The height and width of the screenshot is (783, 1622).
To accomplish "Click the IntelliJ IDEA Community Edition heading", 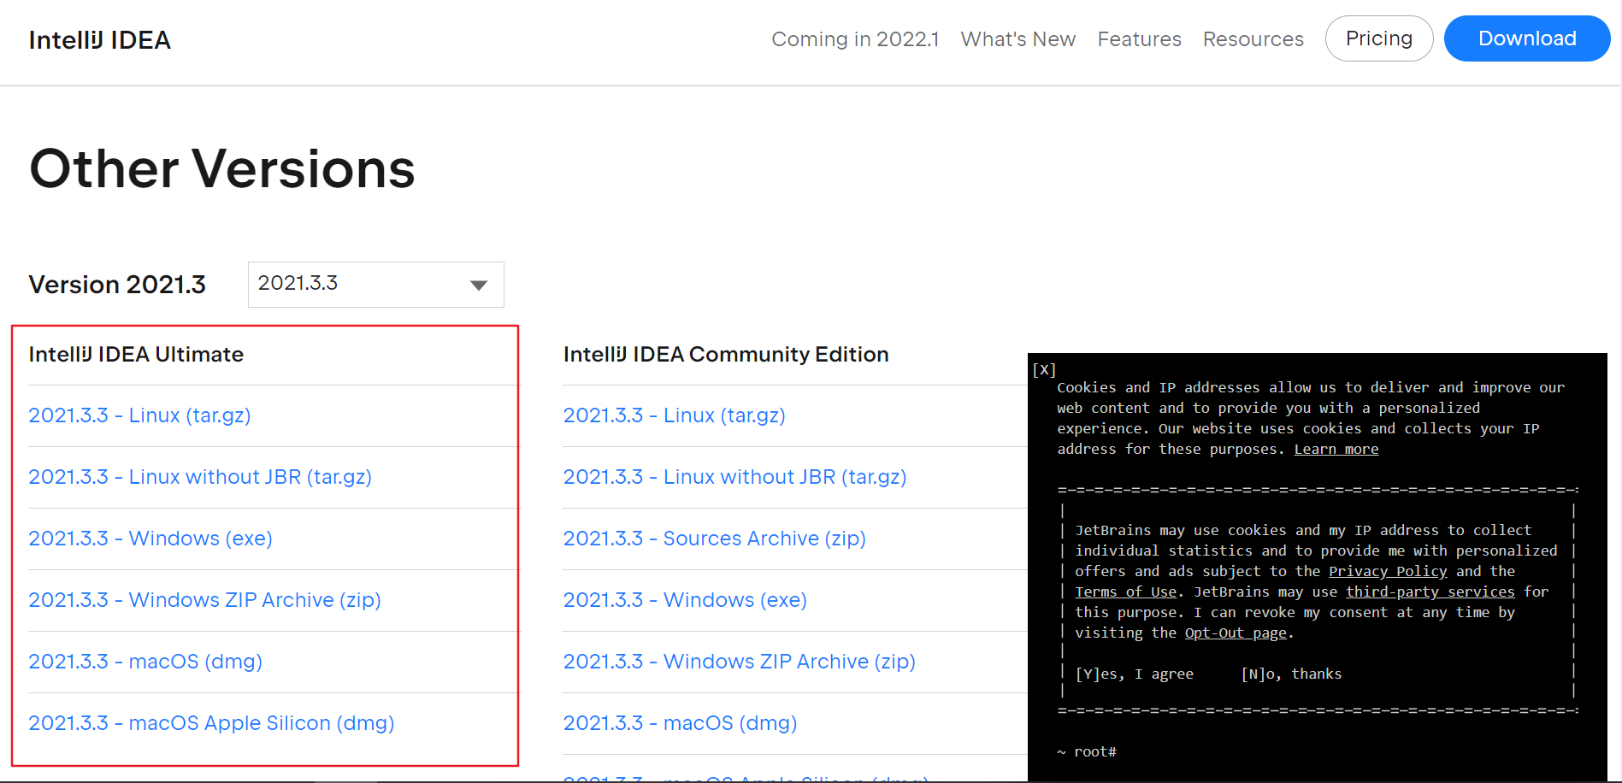I will point(726,354).
